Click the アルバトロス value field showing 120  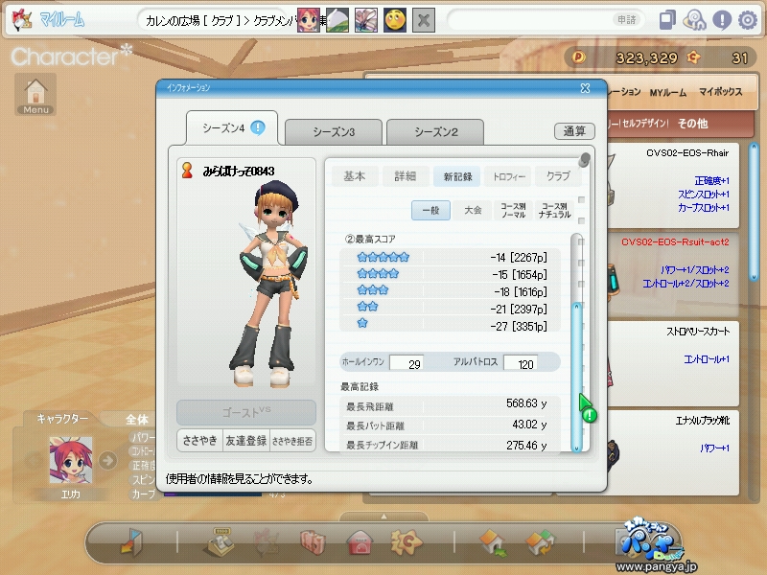pyautogui.click(x=521, y=363)
